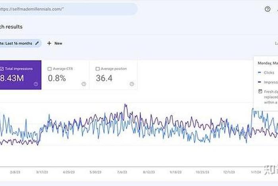Click the Clicks legend marker in tooltip
Screen dimensions: 278x186
[259, 72]
